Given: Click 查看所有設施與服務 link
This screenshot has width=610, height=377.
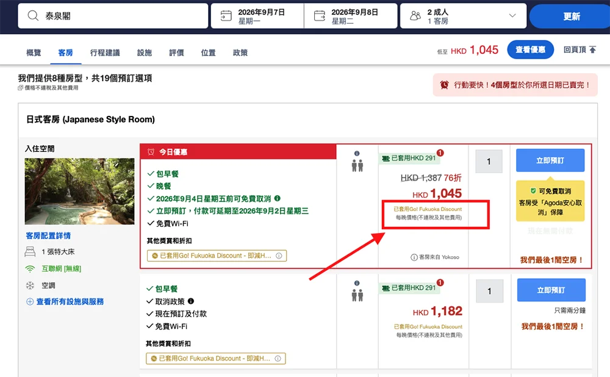Looking at the screenshot, I should (70, 301).
